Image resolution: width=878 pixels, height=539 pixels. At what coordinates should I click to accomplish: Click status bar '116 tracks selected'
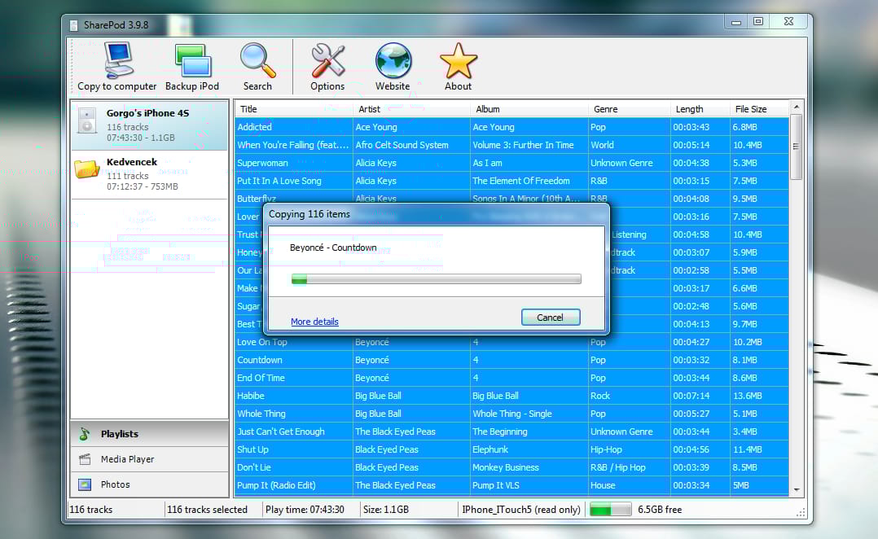(207, 510)
